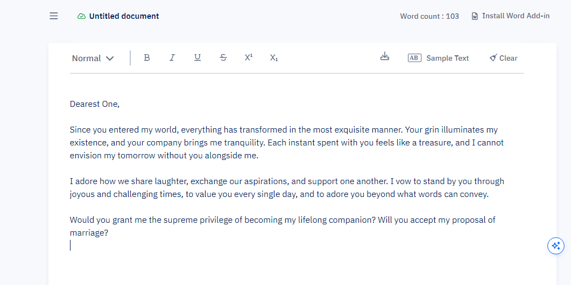The width and height of the screenshot is (571, 285).
Task: Open the Normal text style dropdown
Action: pos(87,58)
